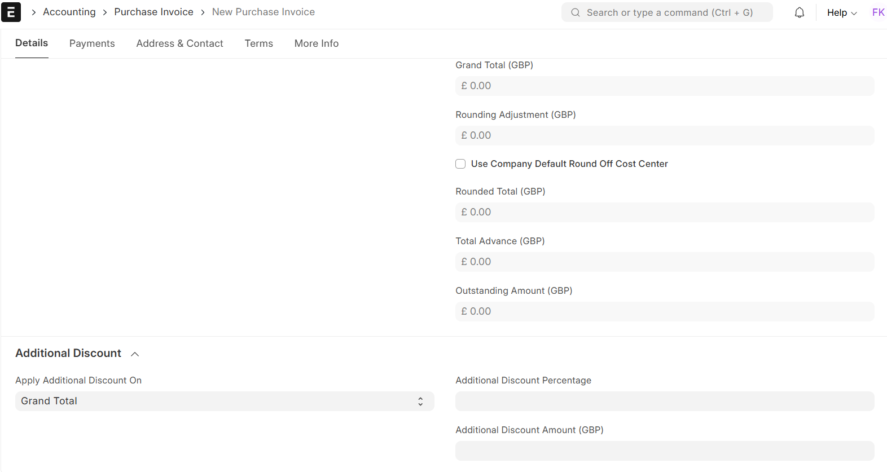Focus the search or command bar
Screen dimensions: 887x472
click(669, 12)
